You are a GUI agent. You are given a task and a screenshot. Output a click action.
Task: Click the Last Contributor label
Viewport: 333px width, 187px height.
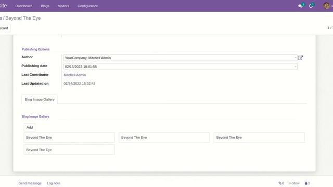point(35,75)
